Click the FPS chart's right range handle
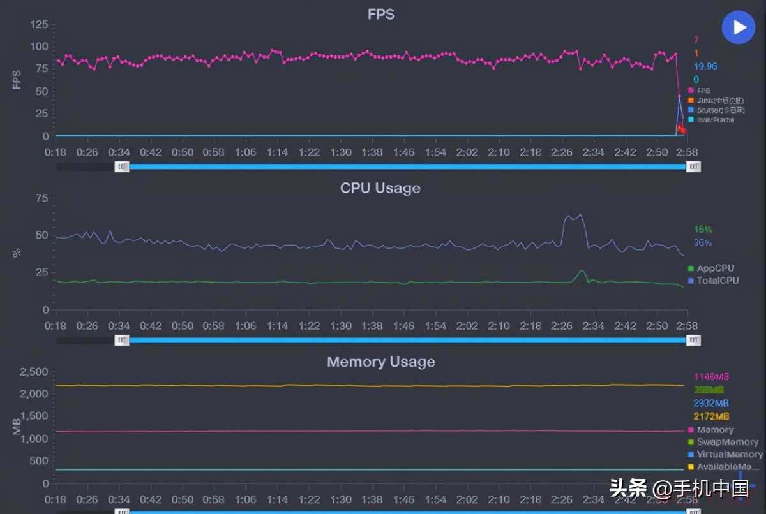The image size is (766, 514). click(693, 166)
